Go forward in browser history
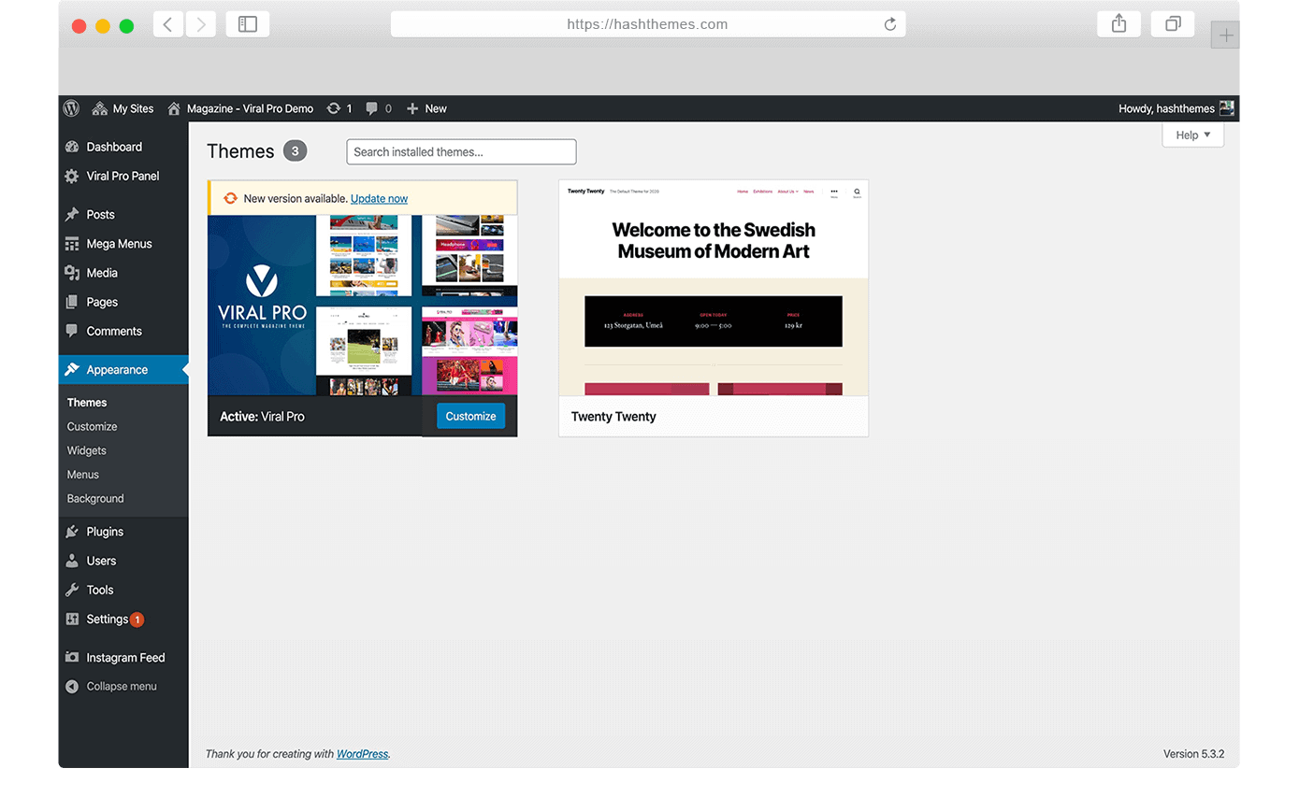The width and height of the screenshot is (1299, 811). 201,24
